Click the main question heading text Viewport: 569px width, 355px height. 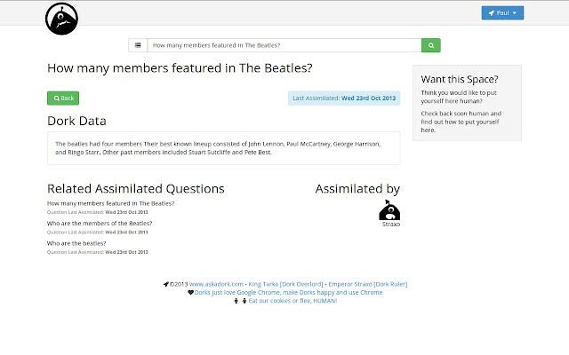[x=180, y=68]
